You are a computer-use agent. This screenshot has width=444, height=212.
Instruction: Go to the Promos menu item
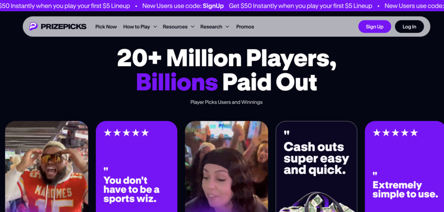245,26
